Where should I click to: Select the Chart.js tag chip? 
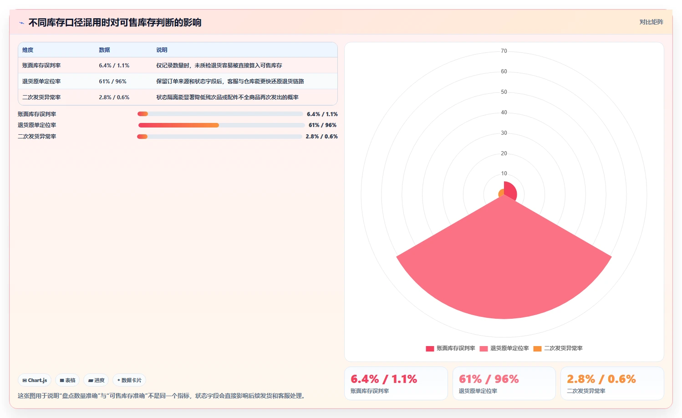tap(35, 380)
